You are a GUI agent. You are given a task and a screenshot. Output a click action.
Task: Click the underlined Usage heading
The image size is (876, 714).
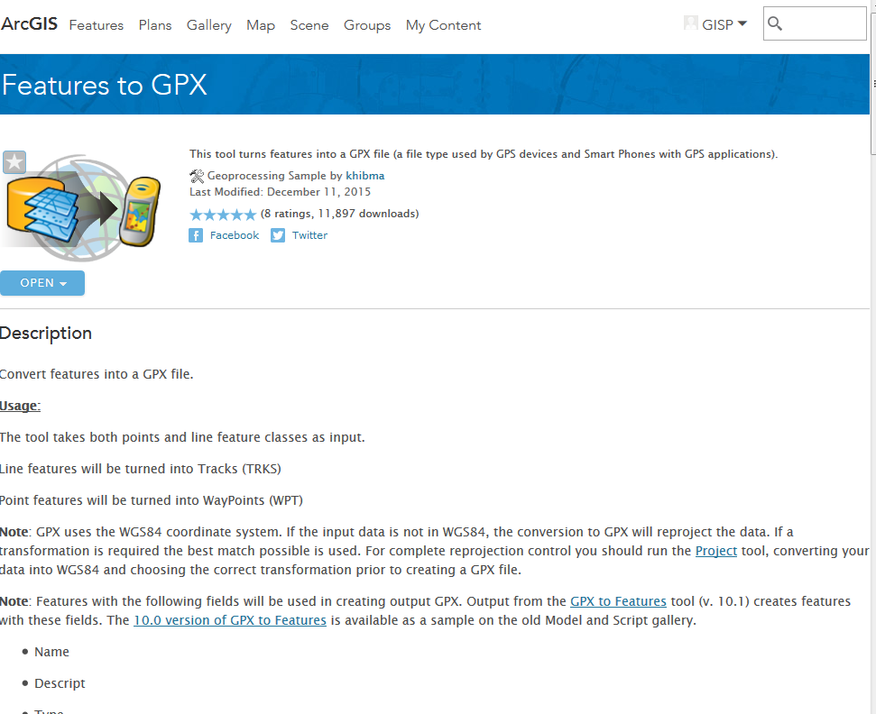(x=20, y=406)
